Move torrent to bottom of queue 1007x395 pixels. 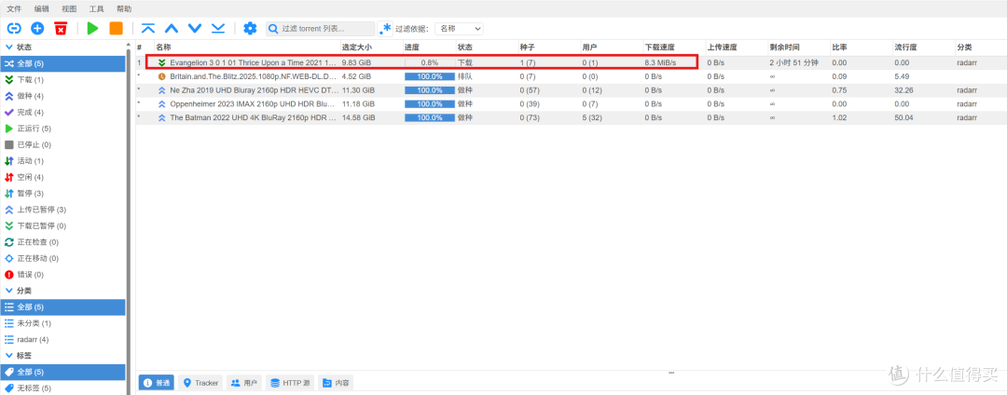[x=217, y=28]
